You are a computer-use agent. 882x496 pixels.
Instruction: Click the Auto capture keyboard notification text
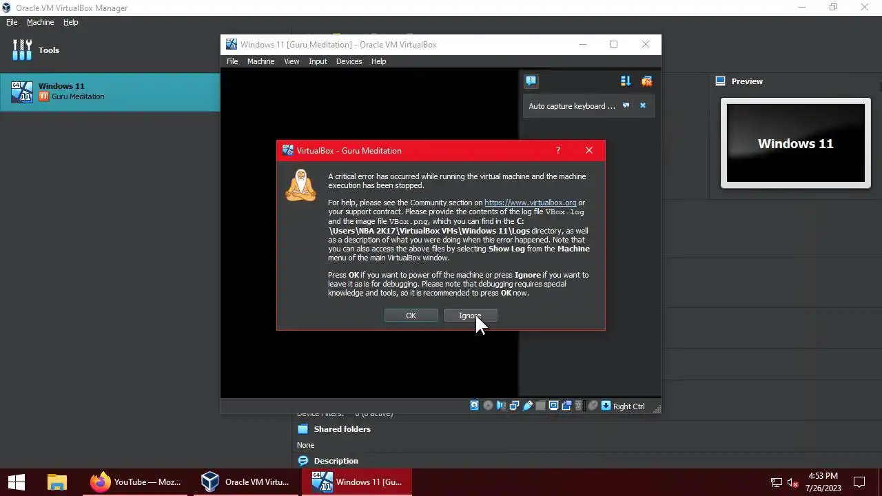tap(572, 105)
